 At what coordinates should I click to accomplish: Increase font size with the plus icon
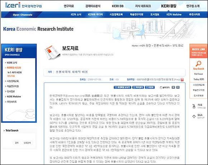pyautogui.click(x=173, y=87)
